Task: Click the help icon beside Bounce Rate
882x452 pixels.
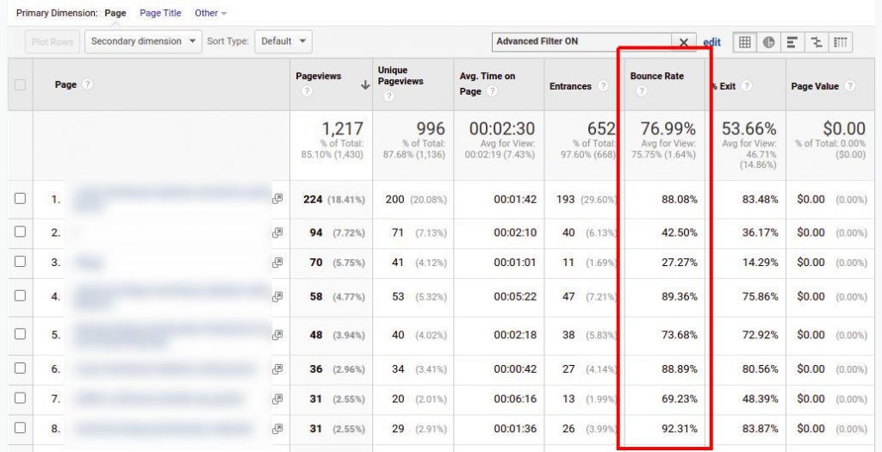Action: (x=640, y=91)
